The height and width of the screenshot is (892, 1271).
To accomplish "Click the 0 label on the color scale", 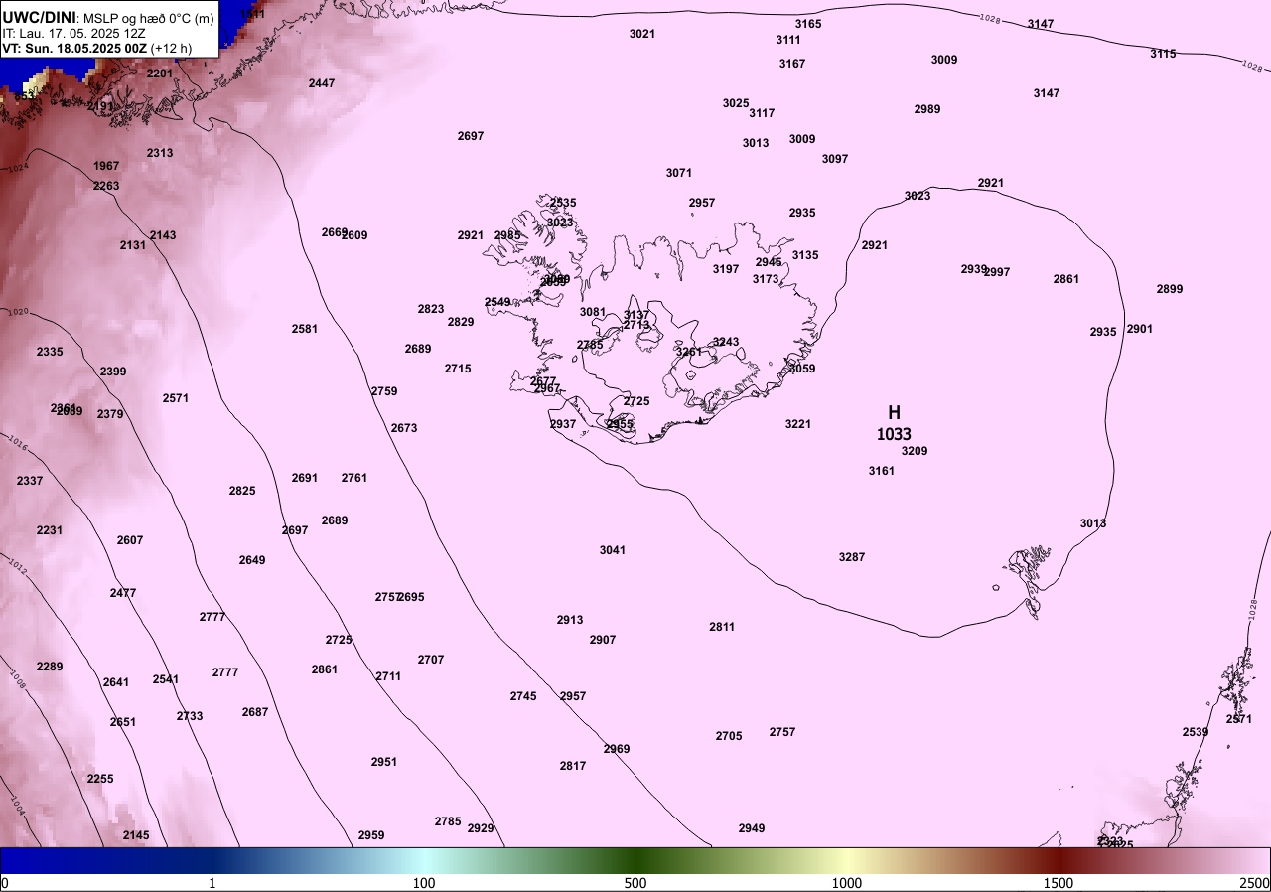I will (x=4, y=883).
